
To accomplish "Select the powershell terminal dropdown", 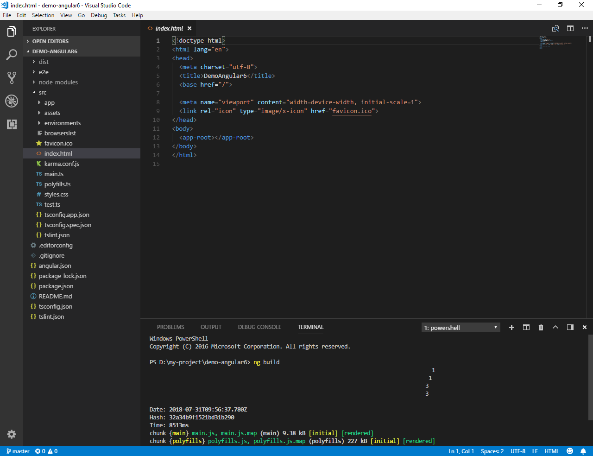I will (461, 328).
